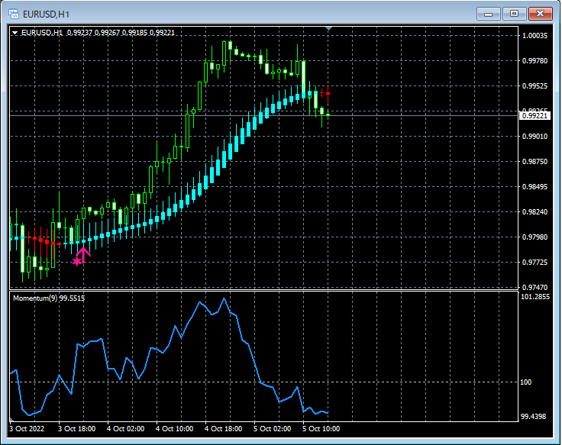
Task: Click the momentum 100 level label
Action: coord(526,382)
